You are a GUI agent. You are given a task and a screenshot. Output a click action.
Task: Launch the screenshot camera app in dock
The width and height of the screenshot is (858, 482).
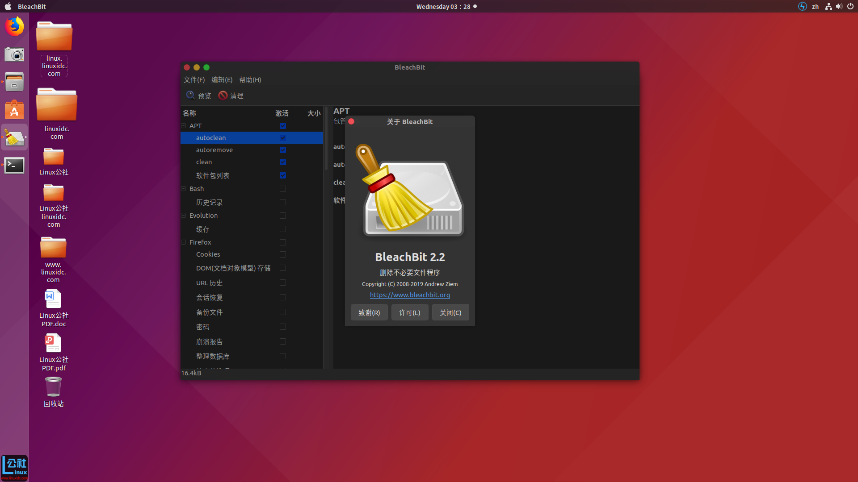pyautogui.click(x=14, y=54)
